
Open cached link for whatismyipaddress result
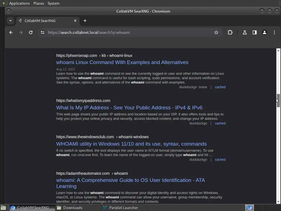220,123
